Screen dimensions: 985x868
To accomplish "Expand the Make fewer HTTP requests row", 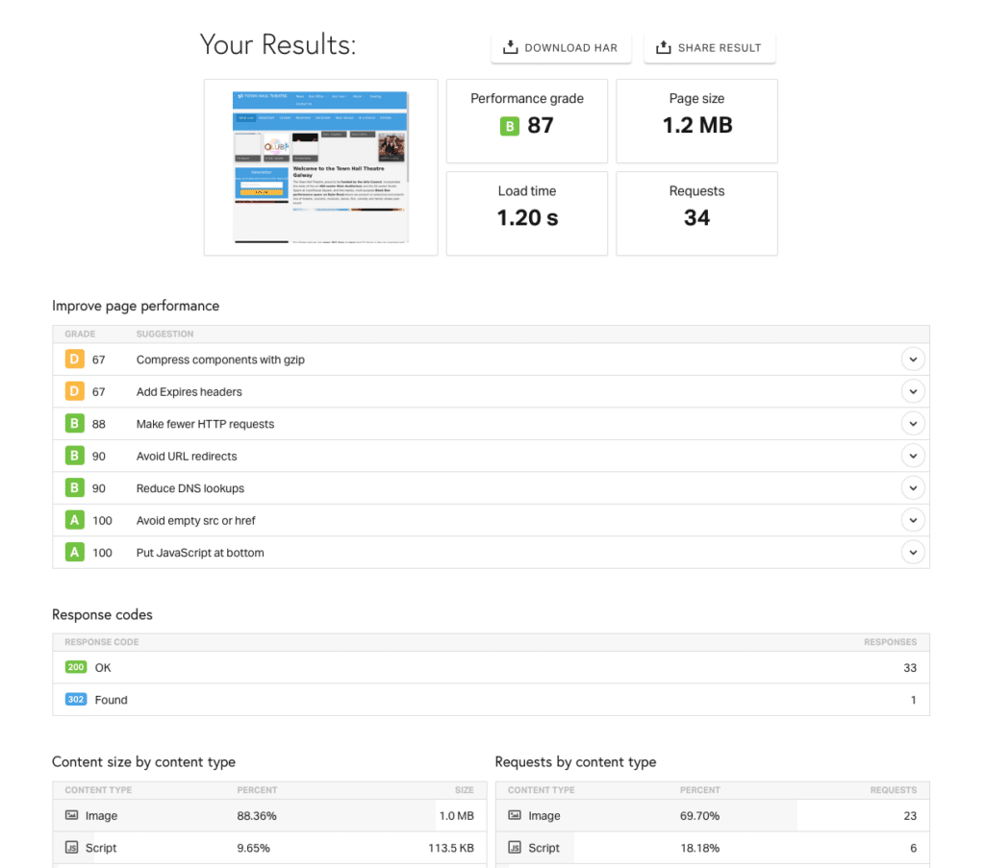I will coord(913,424).
